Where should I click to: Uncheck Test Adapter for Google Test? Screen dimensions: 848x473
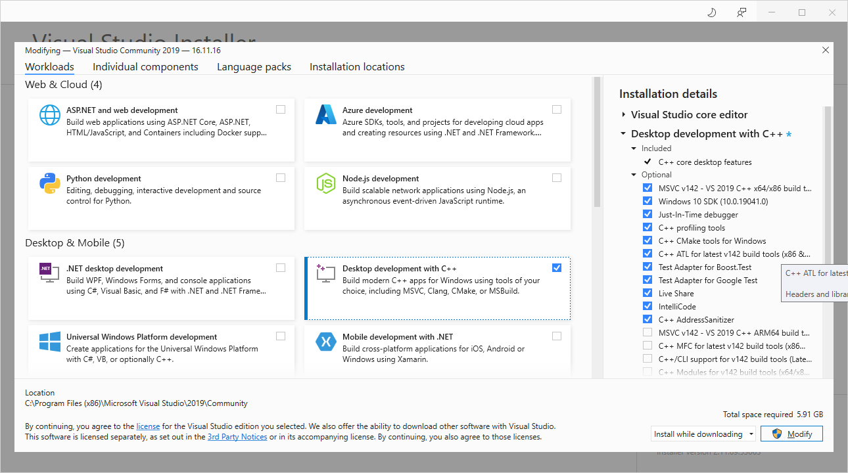(648, 280)
